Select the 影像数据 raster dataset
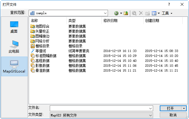Viewport: 189px width, 119px height. (42, 66)
